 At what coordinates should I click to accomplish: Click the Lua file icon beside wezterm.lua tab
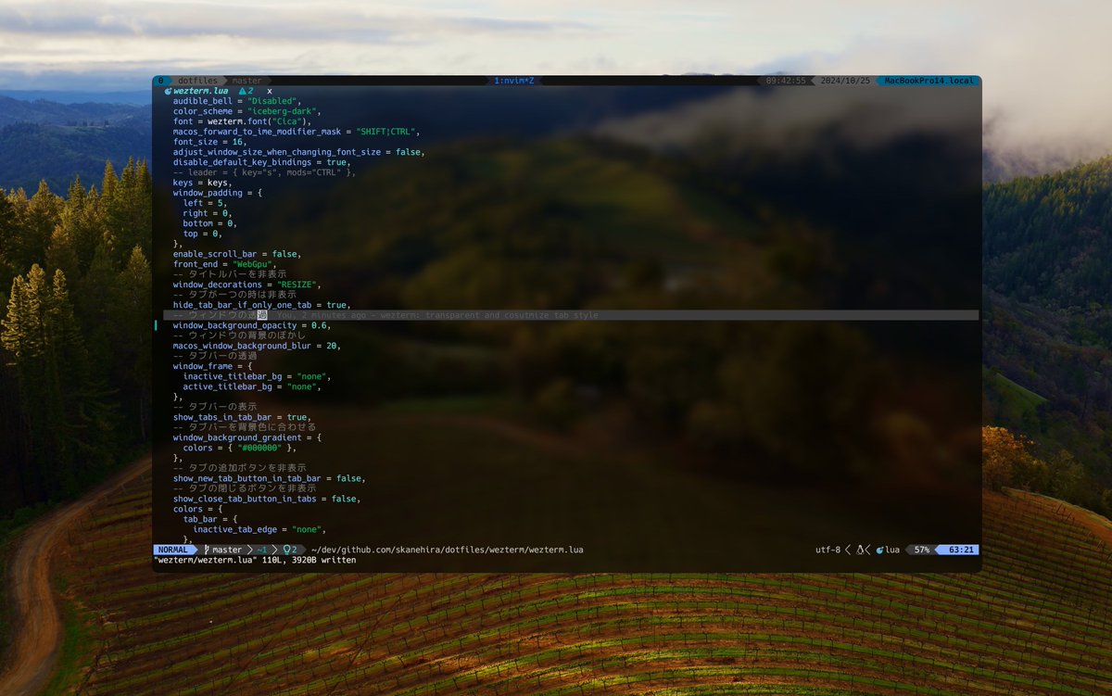(x=169, y=91)
